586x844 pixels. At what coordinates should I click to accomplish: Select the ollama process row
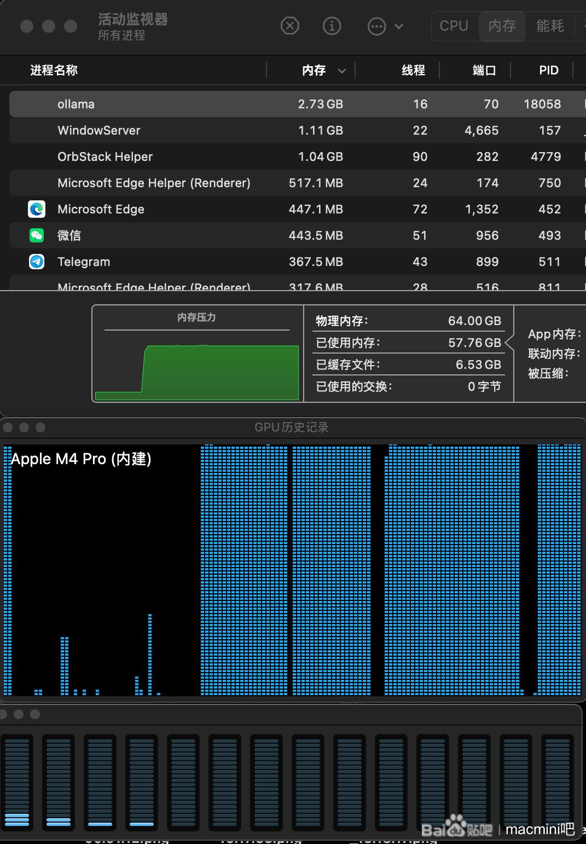click(x=298, y=104)
